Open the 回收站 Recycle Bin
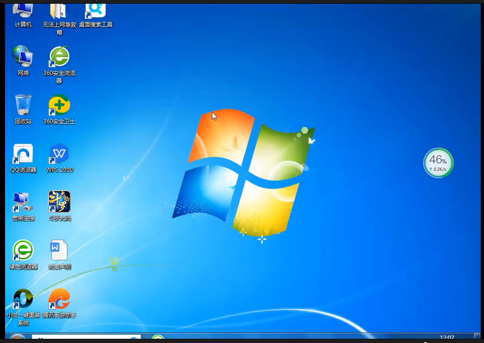This screenshot has width=484, height=343. [x=23, y=103]
